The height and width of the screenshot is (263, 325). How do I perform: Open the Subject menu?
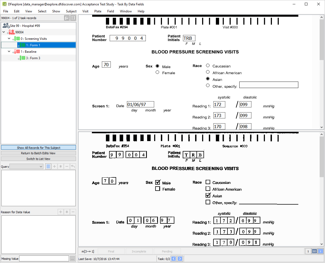(71, 11)
